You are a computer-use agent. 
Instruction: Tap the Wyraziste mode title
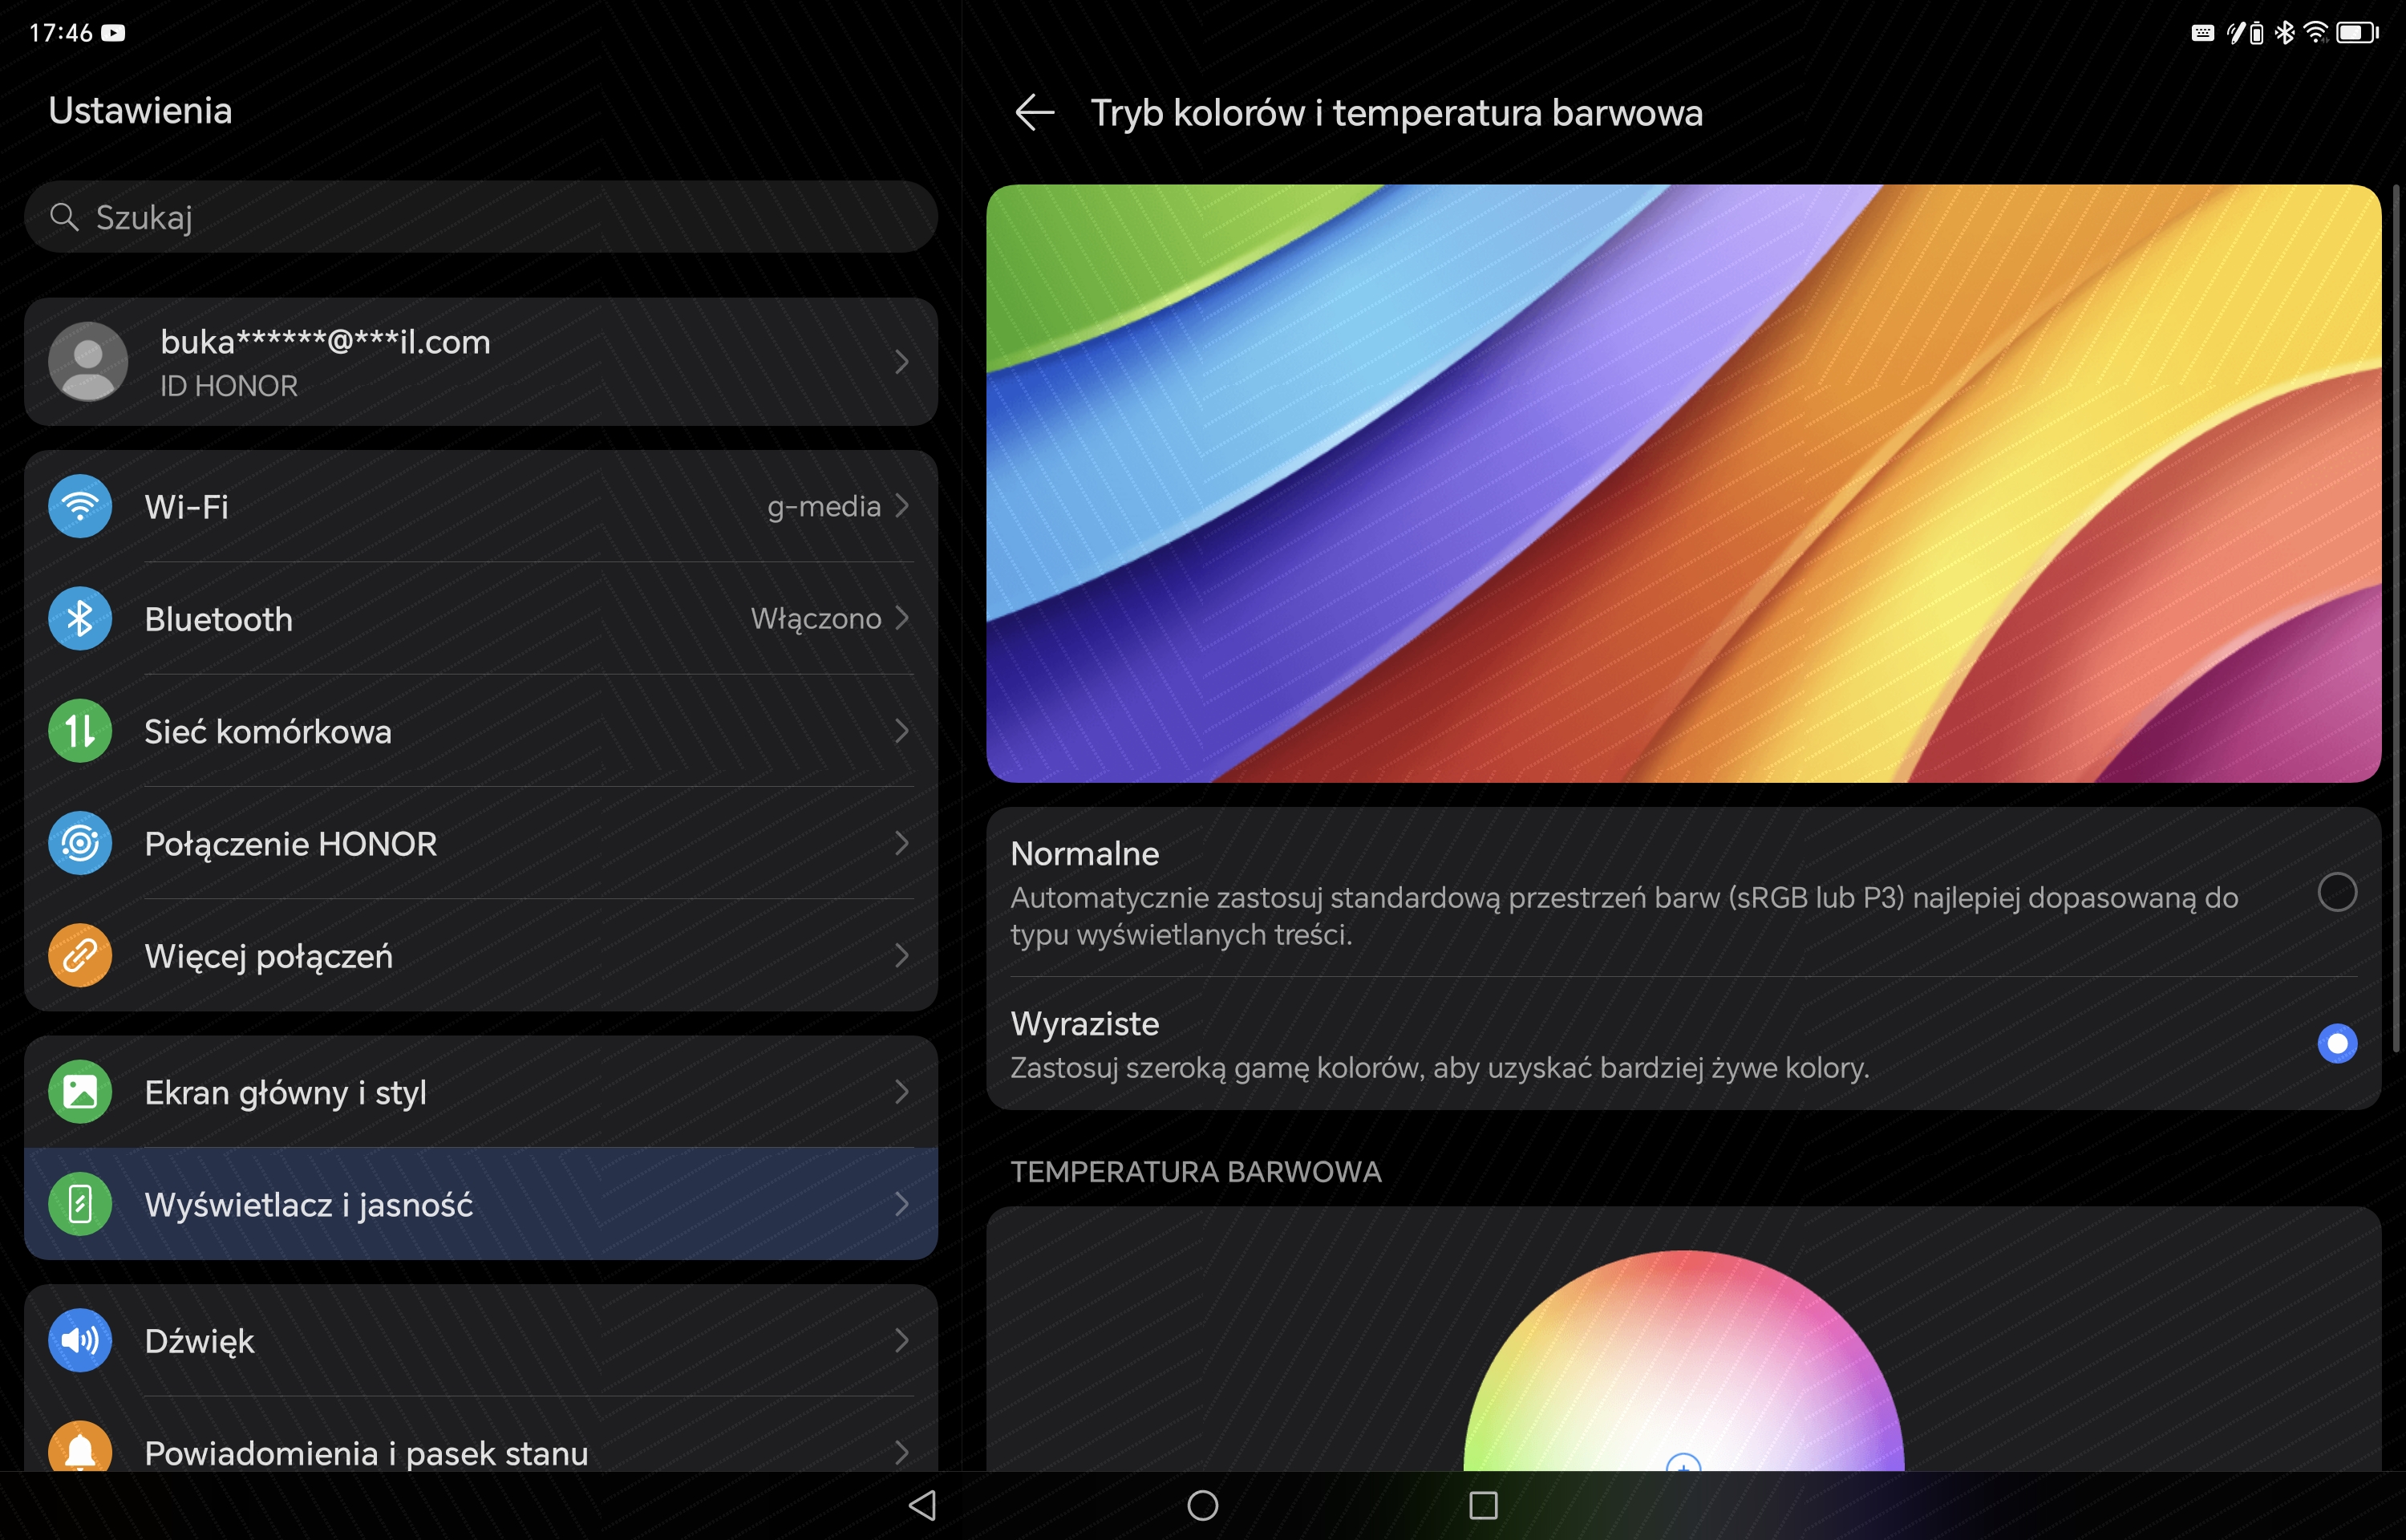pos(1084,1023)
